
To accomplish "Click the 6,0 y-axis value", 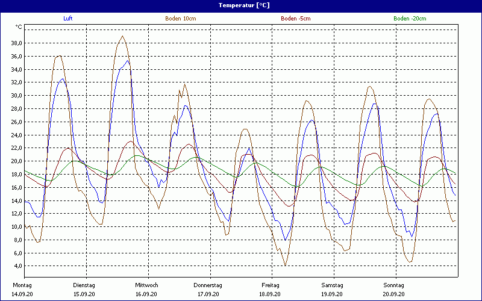I will pyautogui.click(x=17, y=253).
